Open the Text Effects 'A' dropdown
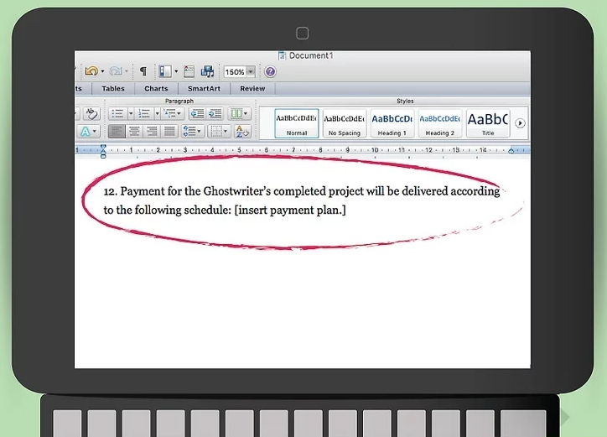Image resolution: width=607 pixels, height=437 pixels. (89, 132)
